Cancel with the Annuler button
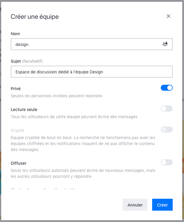This screenshot has height=222, width=184. (135, 205)
